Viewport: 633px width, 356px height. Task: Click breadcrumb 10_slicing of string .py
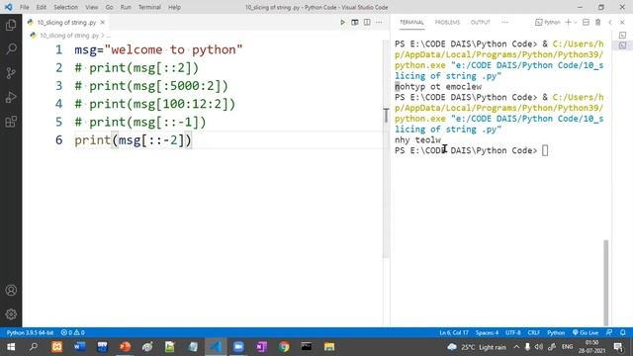[x=69, y=36]
